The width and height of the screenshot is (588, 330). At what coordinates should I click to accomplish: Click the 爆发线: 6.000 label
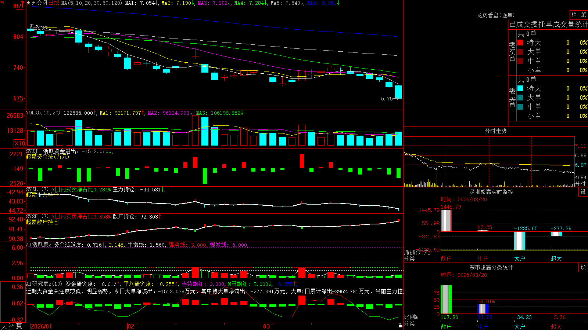[x=229, y=245]
